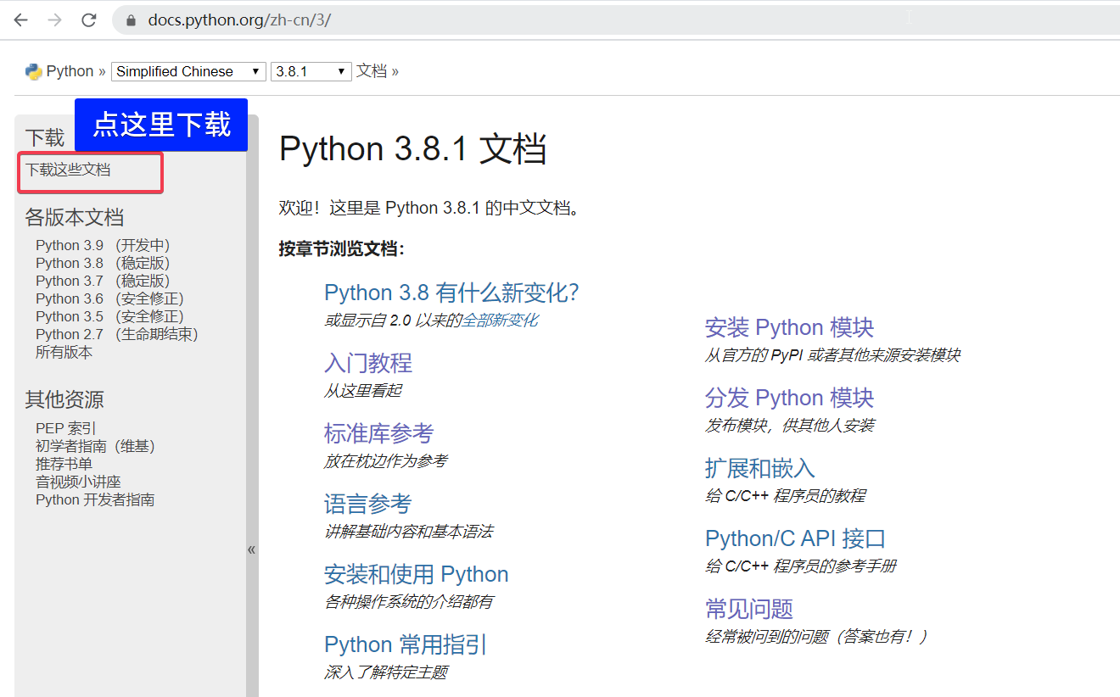
Task: Collapse the sidebar with the « handle
Action: point(251,549)
